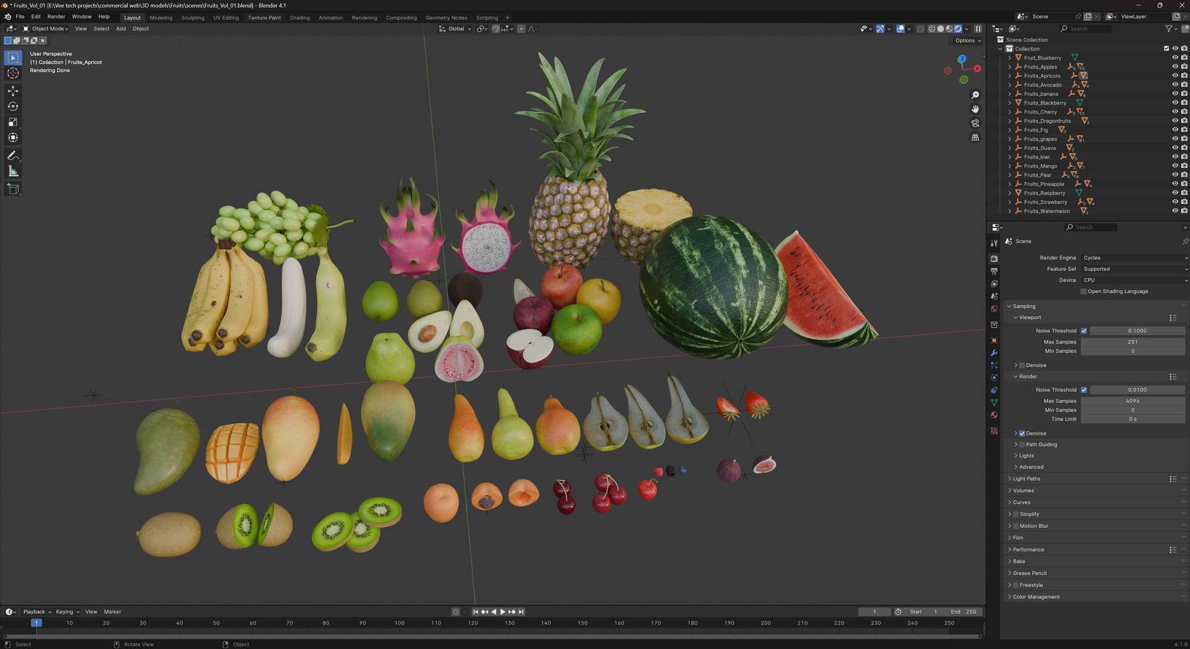This screenshot has height=649, width=1190.
Task: Play the animation forward
Action: (503, 612)
